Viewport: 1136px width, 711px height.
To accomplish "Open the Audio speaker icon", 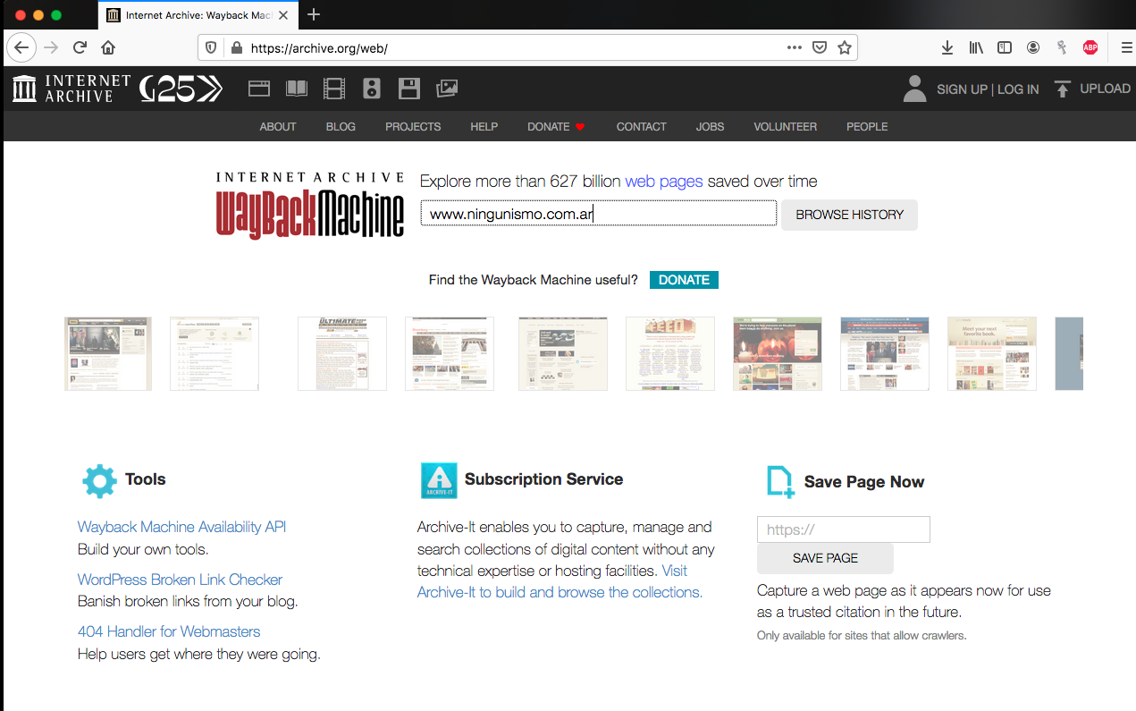I will (x=372, y=89).
